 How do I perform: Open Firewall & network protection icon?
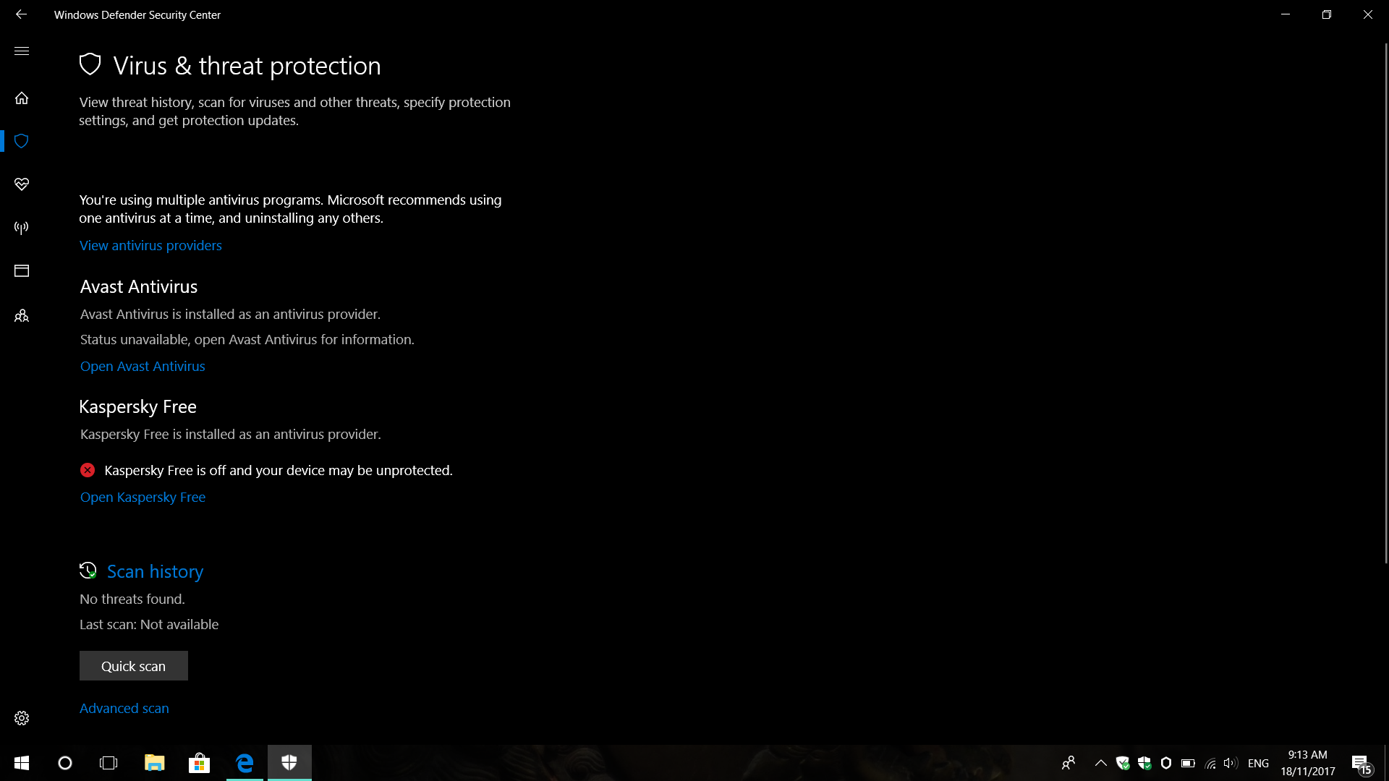[22, 228]
